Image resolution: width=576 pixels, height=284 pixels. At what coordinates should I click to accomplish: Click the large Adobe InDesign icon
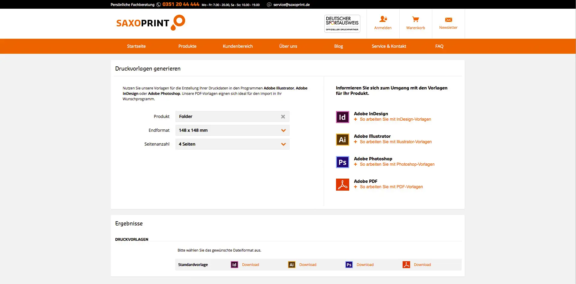(342, 117)
